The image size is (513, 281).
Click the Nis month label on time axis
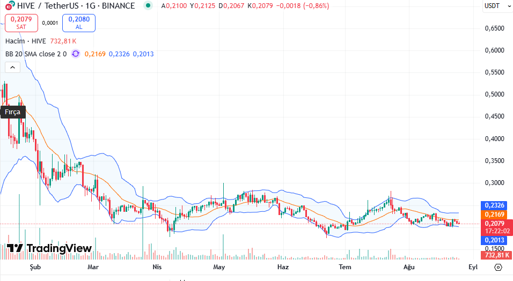click(x=157, y=267)
